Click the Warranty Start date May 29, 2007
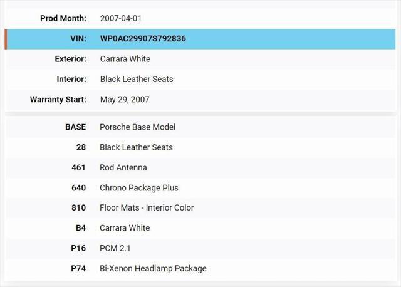Screen dimensions: 401x287 click(125, 100)
